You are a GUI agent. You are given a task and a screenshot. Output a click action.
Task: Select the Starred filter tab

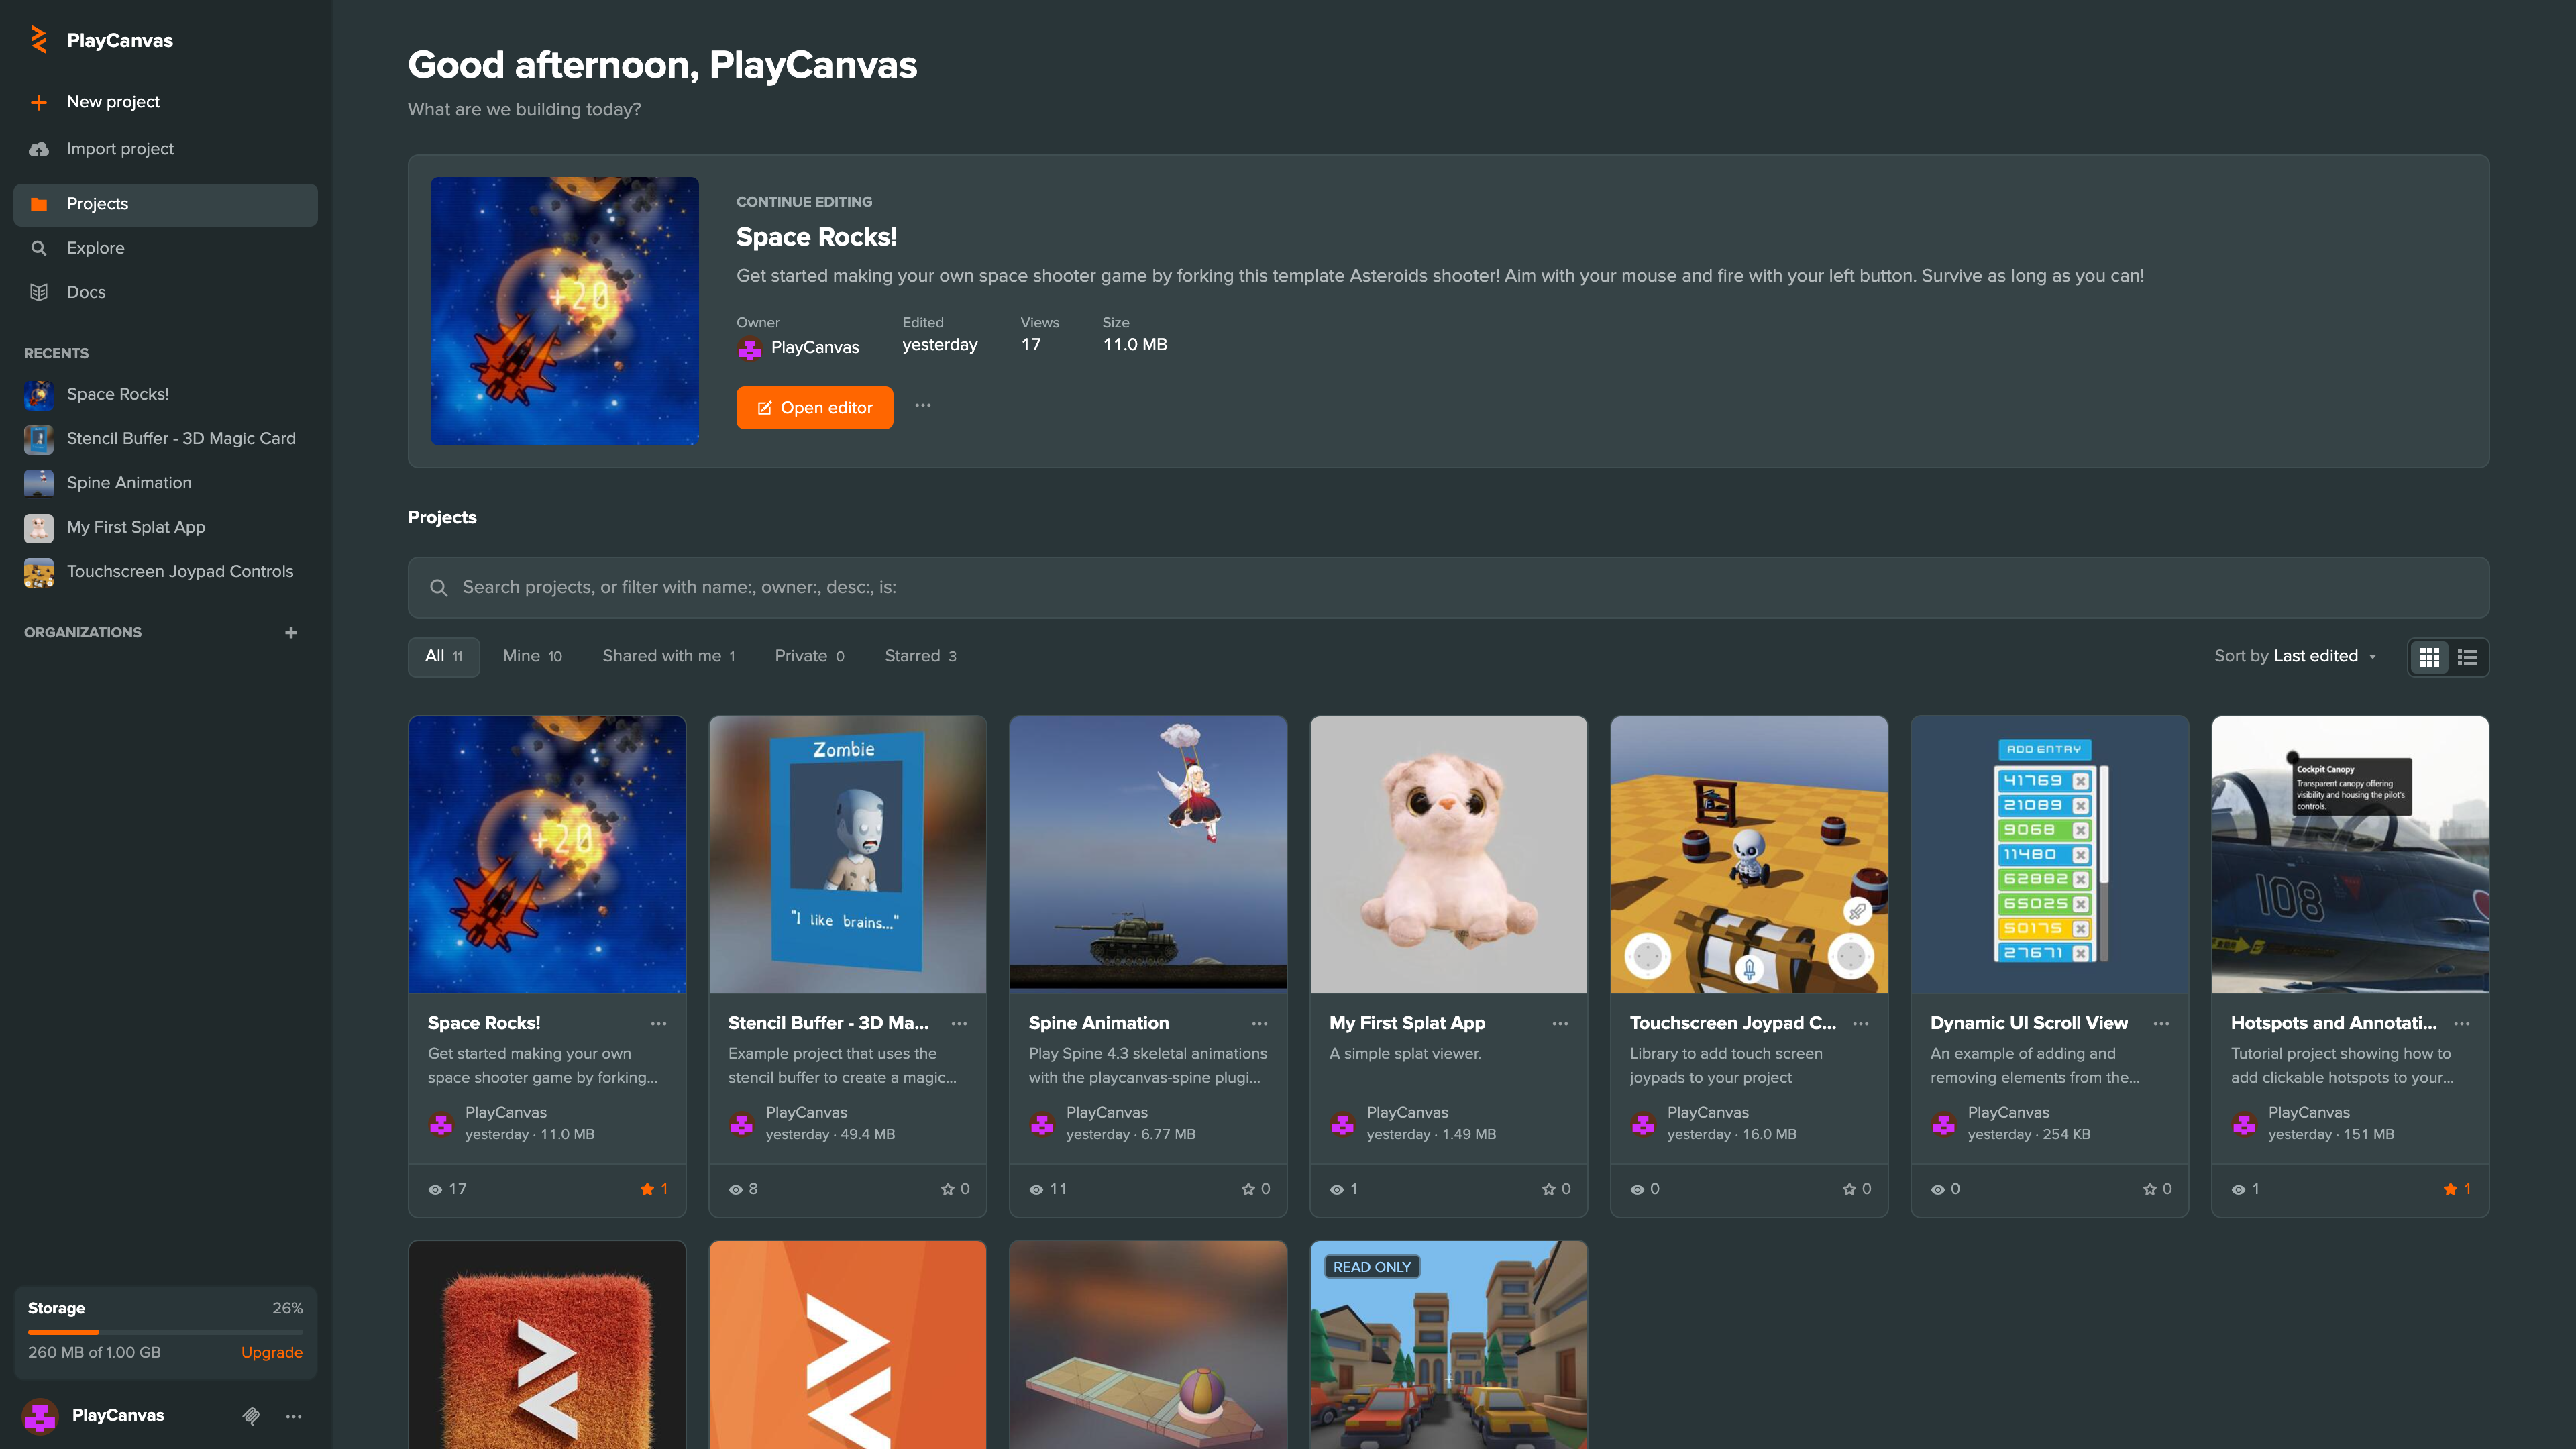pos(920,656)
